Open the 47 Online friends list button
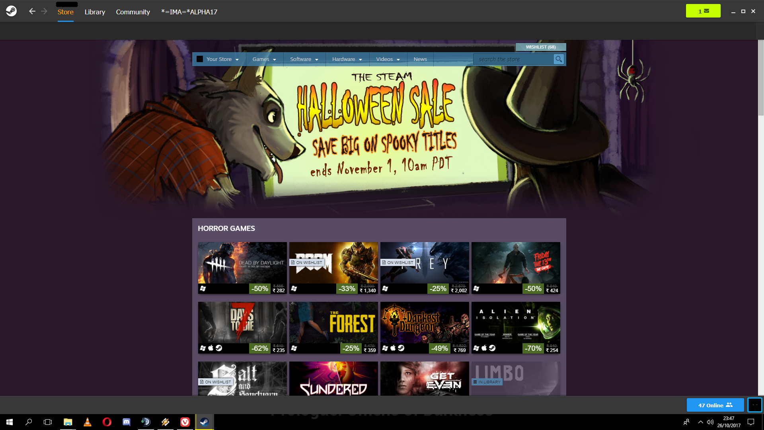Image resolution: width=764 pixels, height=430 pixels. pos(715,405)
